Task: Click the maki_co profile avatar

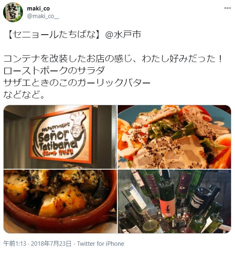Action: click(x=13, y=12)
